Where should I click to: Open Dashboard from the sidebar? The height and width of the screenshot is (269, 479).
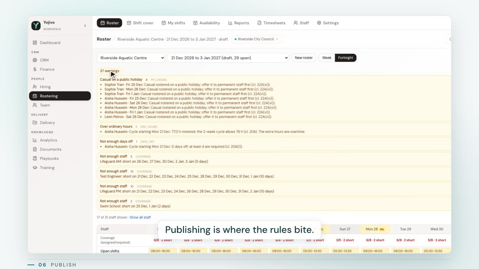50,43
